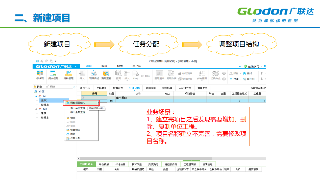Use the 查找 search icon
Screen dimensions: 320x181
pos(248,73)
